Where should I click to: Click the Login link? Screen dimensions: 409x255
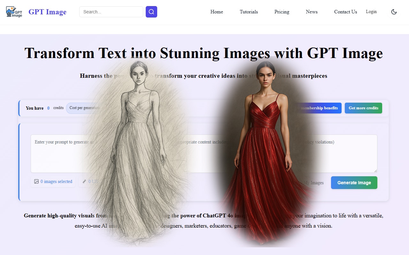(371, 11)
